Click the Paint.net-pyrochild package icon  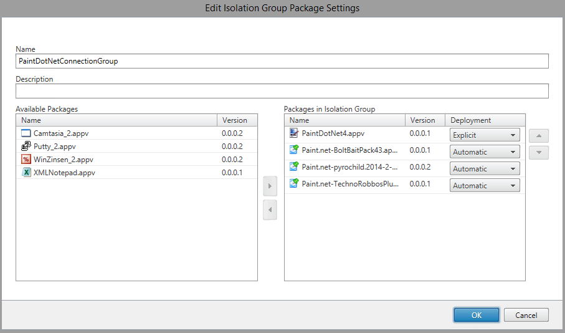(x=294, y=166)
